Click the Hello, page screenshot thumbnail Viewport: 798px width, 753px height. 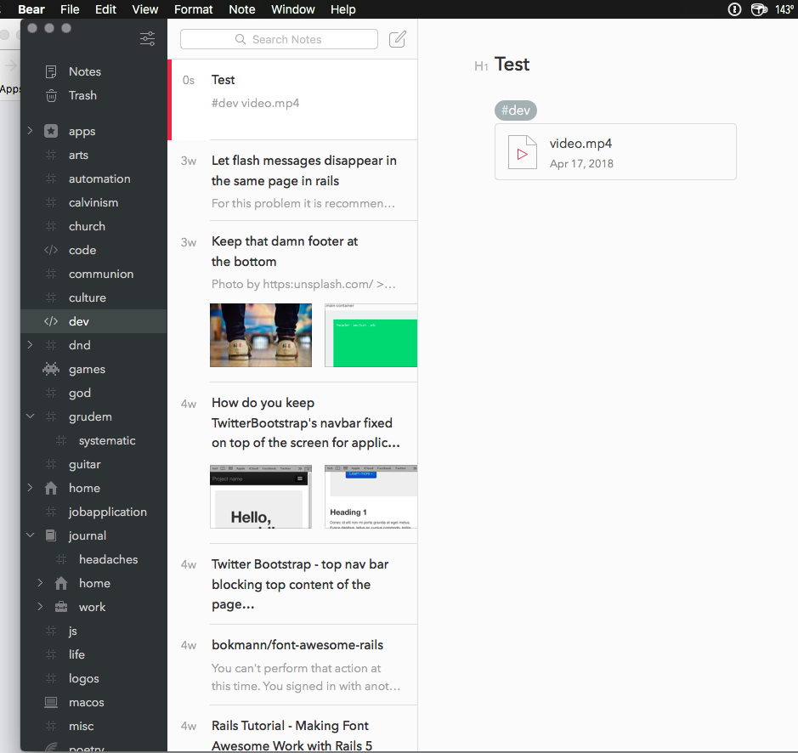coord(261,496)
